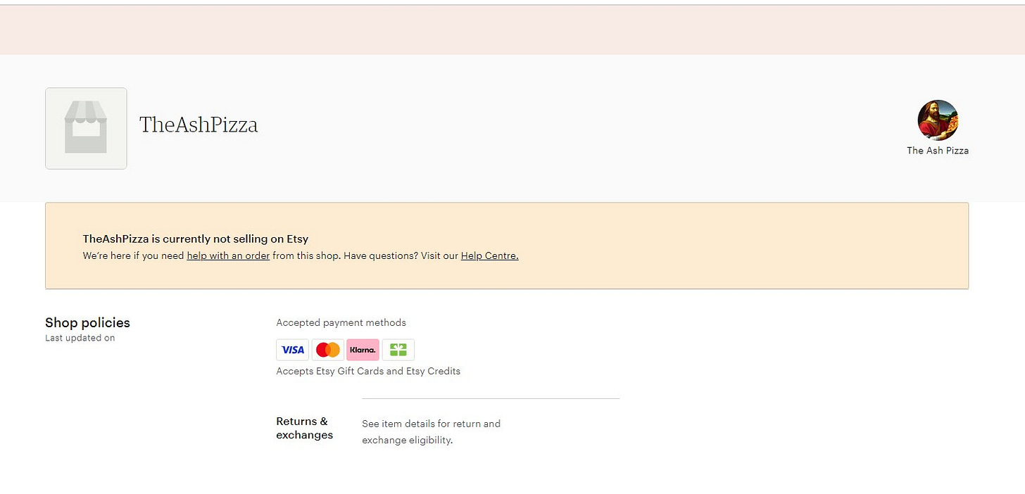The height and width of the screenshot is (494, 1025).
Task: Open the 'help with an order' link
Action: click(228, 256)
